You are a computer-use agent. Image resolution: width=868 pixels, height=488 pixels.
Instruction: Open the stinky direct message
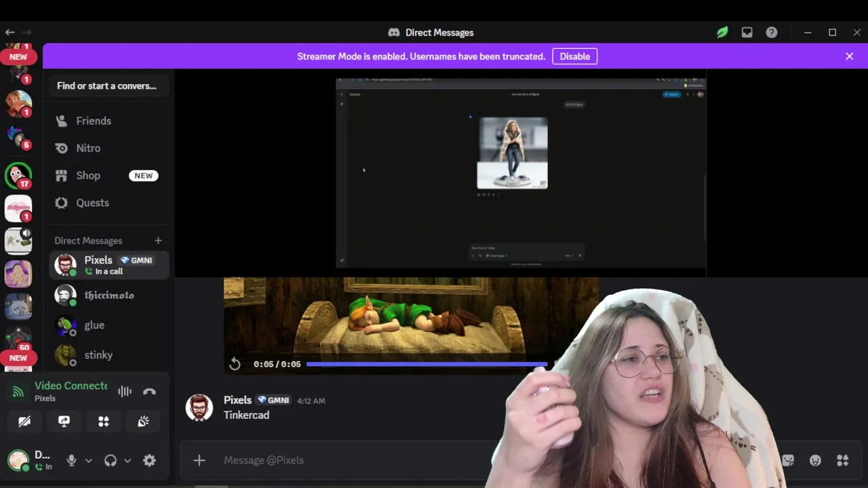(108, 355)
